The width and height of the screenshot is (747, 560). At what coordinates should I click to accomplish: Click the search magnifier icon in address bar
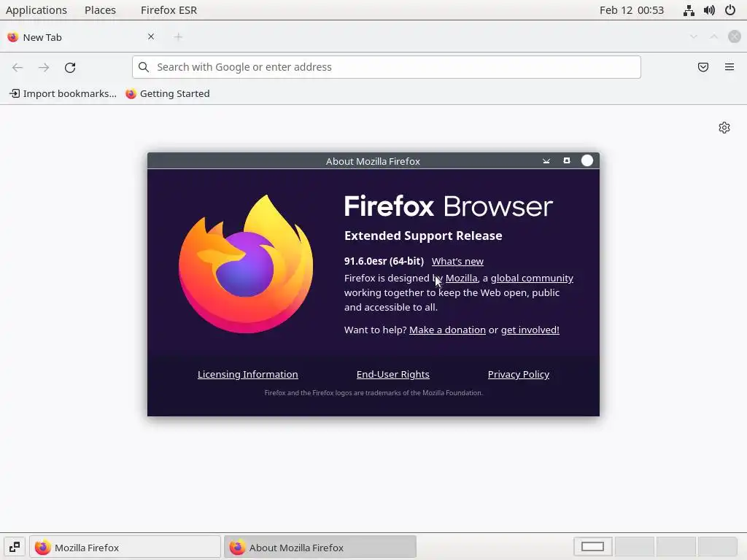(144, 67)
